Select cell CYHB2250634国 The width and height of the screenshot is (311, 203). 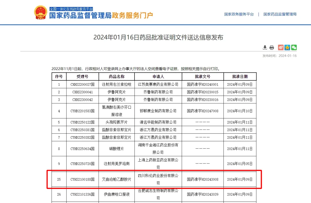83,149
